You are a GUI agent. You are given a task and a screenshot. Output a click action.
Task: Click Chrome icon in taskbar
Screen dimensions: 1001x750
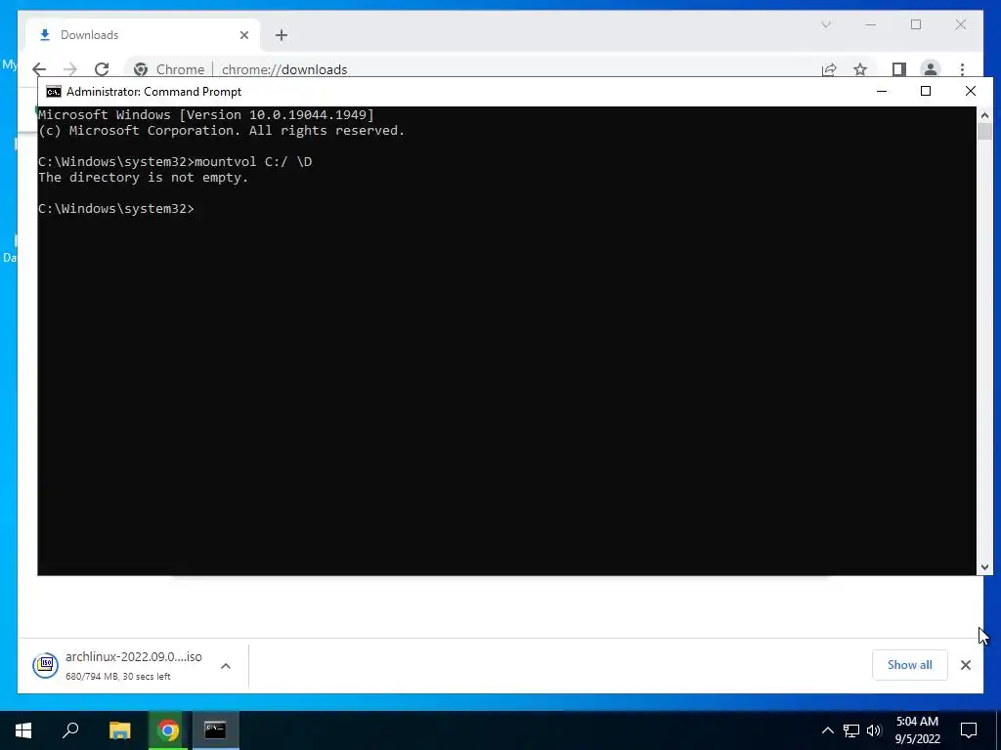pyautogui.click(x=168, y=730)
